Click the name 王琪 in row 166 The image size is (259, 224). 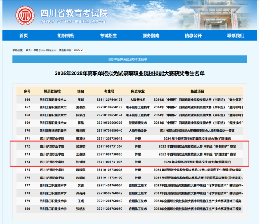coord(81,100)
